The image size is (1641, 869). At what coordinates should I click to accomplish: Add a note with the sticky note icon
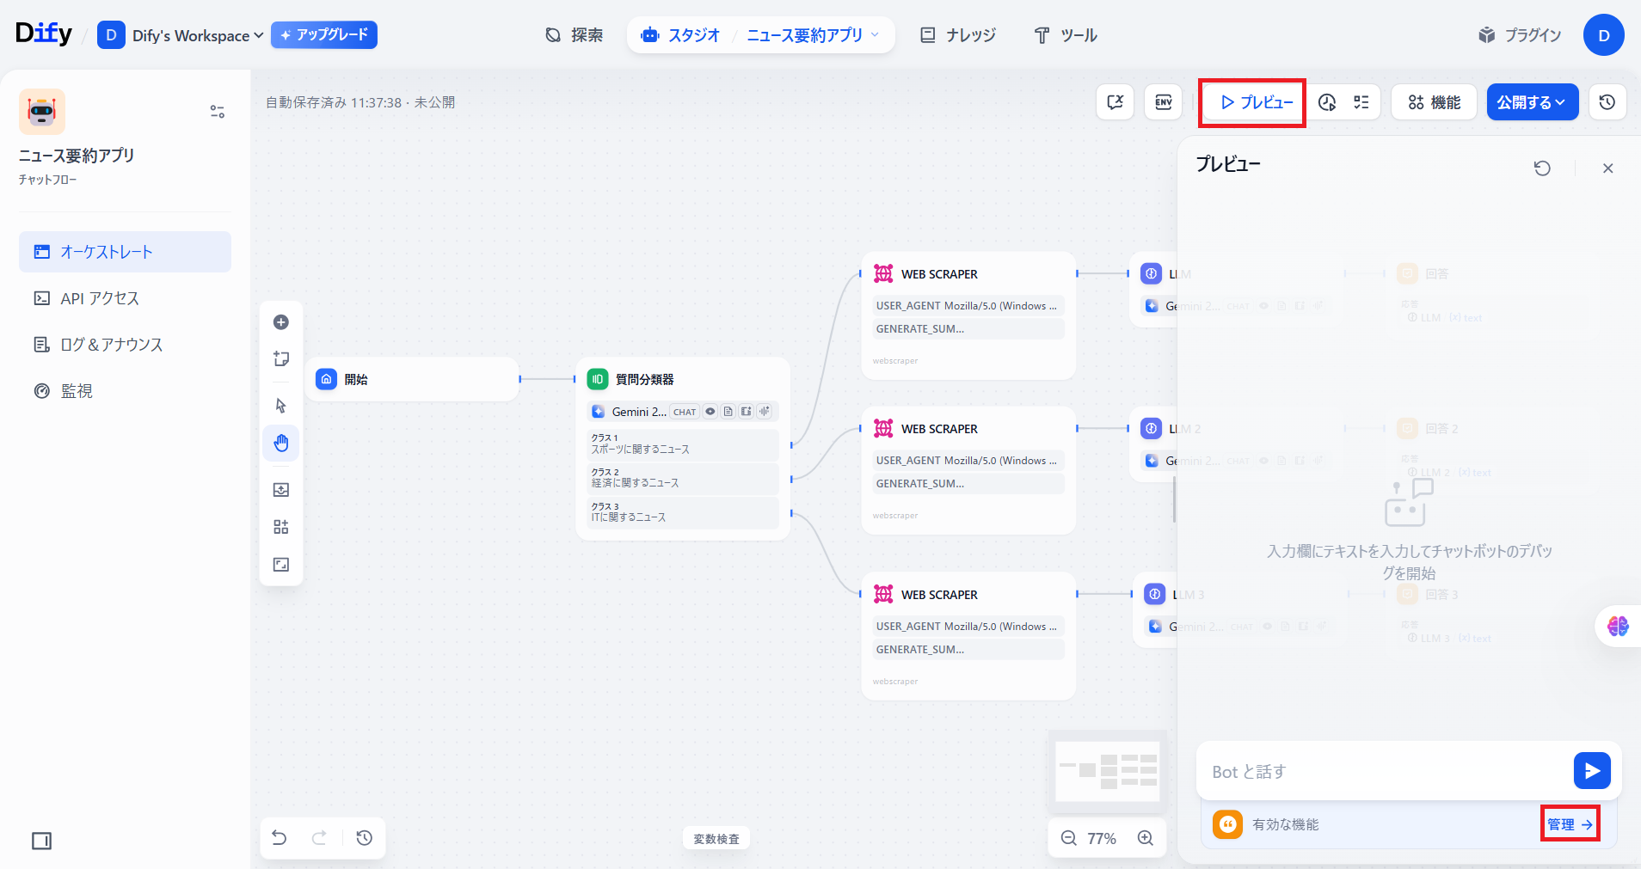click(280, 359)
